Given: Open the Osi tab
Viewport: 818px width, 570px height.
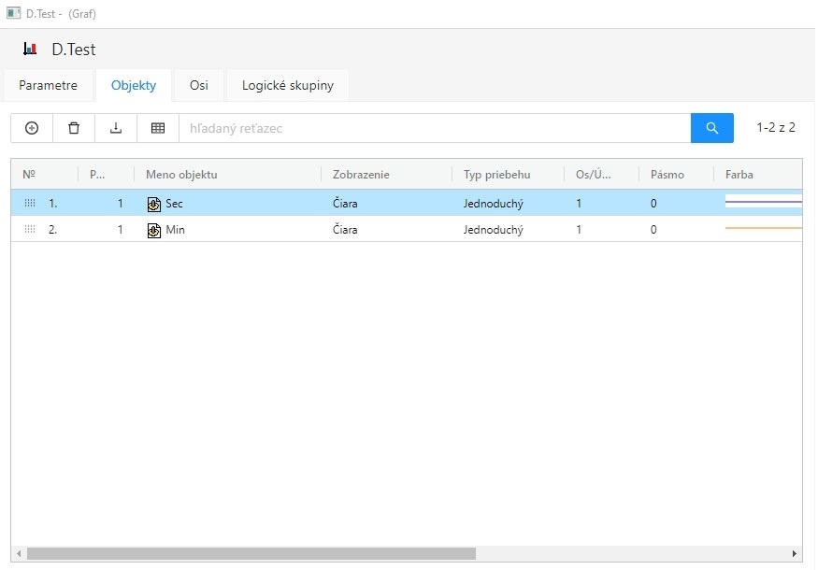Looking at the screenshot, I should coord(198,86).
